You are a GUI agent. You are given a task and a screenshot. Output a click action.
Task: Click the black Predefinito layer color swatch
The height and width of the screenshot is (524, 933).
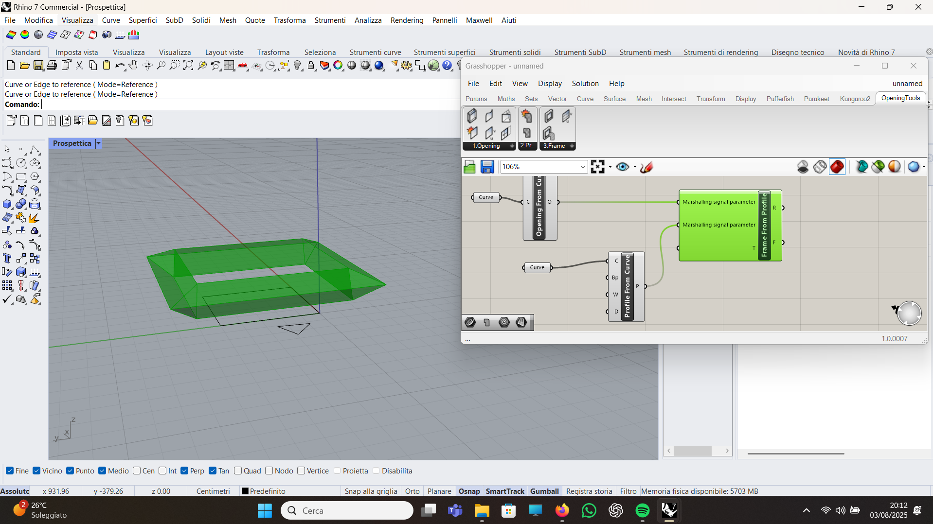point(245,491)
